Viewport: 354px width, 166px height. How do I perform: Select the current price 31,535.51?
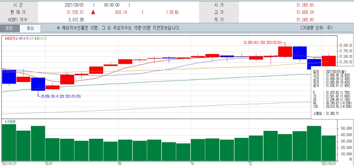point(75,13)
